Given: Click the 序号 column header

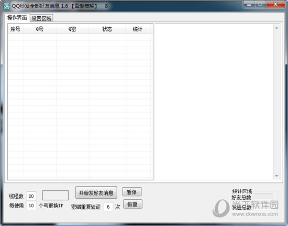Looking at the screenshot, I should coord(16,29).
